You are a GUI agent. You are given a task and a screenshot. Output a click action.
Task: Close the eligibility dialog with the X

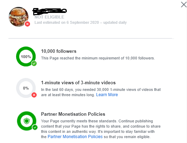pos(184,5)
